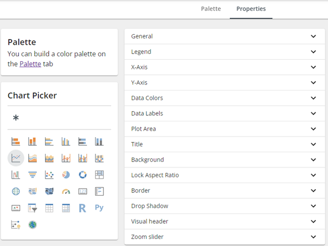This screenshot has height=246, width=328.
Task: Select the globe map icon
Action: pos(16,191)
